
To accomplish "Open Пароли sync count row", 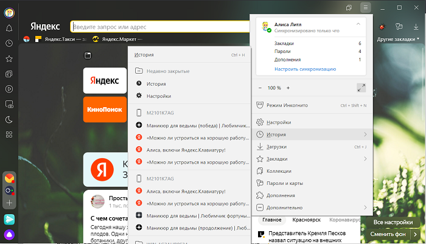I will [318, 51].
